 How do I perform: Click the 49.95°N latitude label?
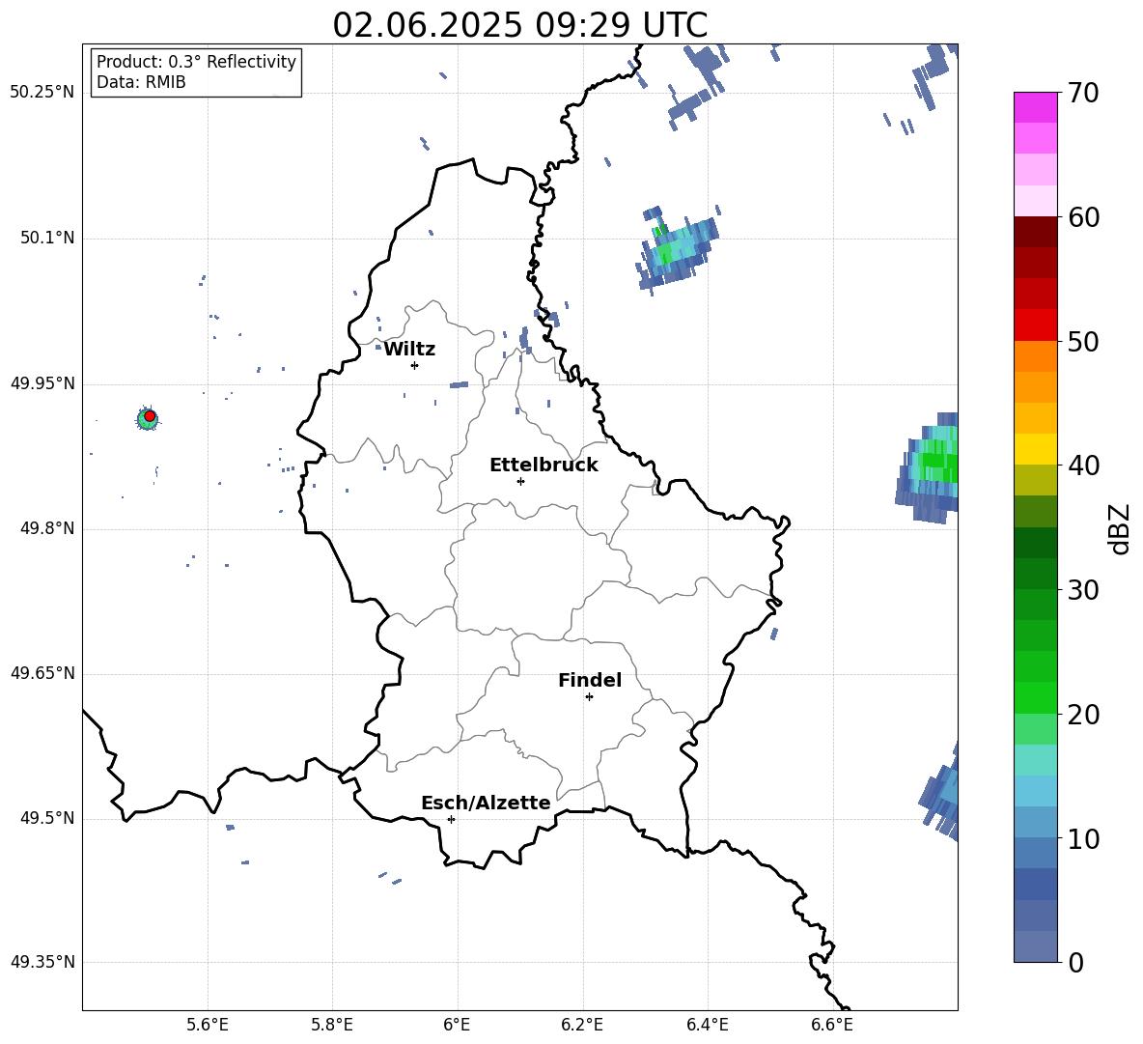click(x=42, y=383)
